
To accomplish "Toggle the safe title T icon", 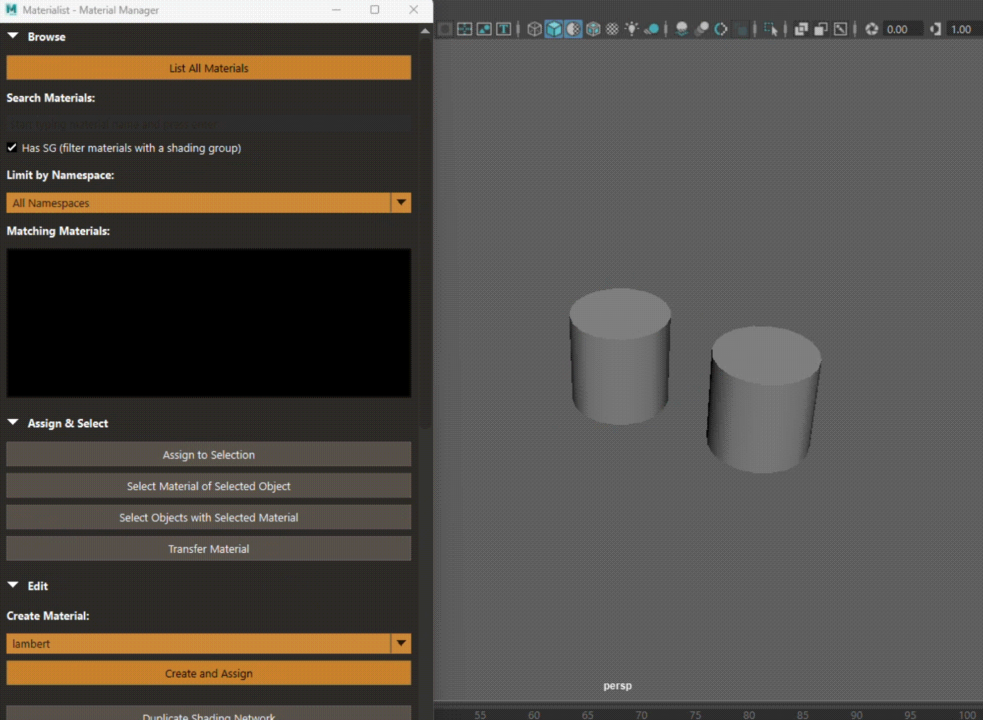I will [503, 29].
